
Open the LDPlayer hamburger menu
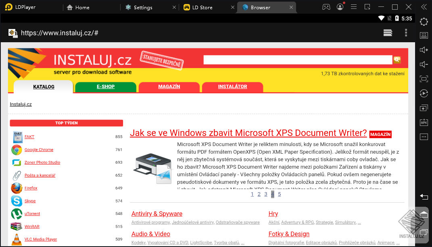point(354,7)
